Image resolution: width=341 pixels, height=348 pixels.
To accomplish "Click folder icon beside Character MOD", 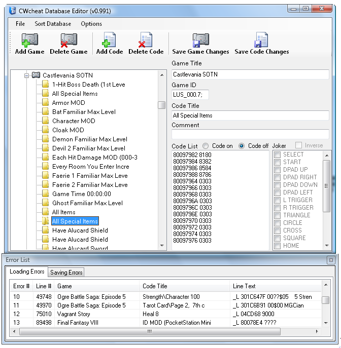I will point(45,121).
